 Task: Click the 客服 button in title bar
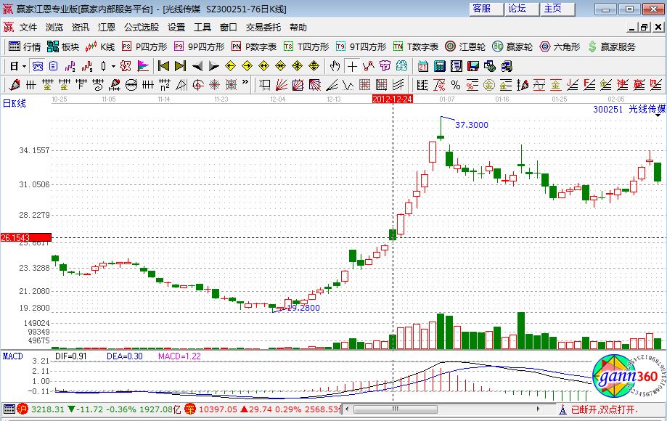[x=482, y=9]
